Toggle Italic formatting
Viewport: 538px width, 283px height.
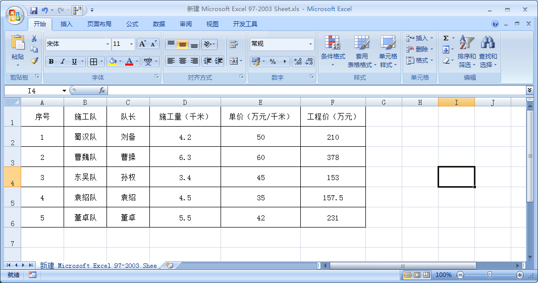pos(63,62)
